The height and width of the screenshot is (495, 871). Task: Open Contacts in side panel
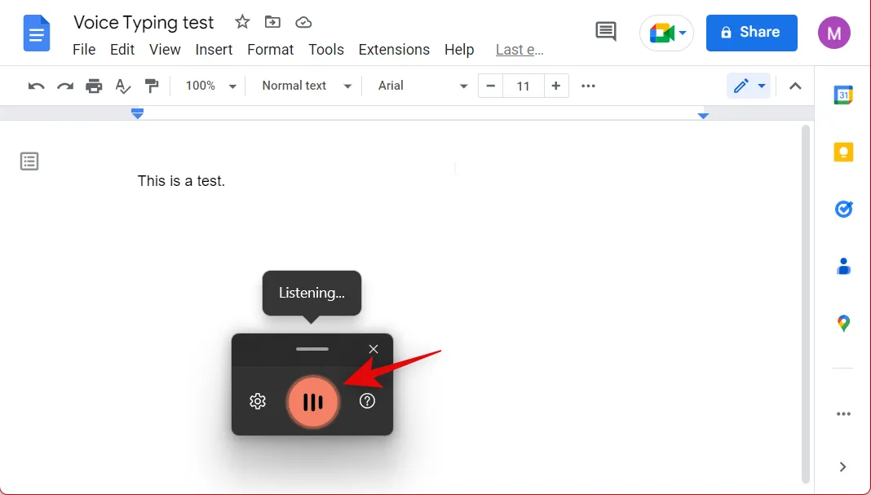pos(843,266)
